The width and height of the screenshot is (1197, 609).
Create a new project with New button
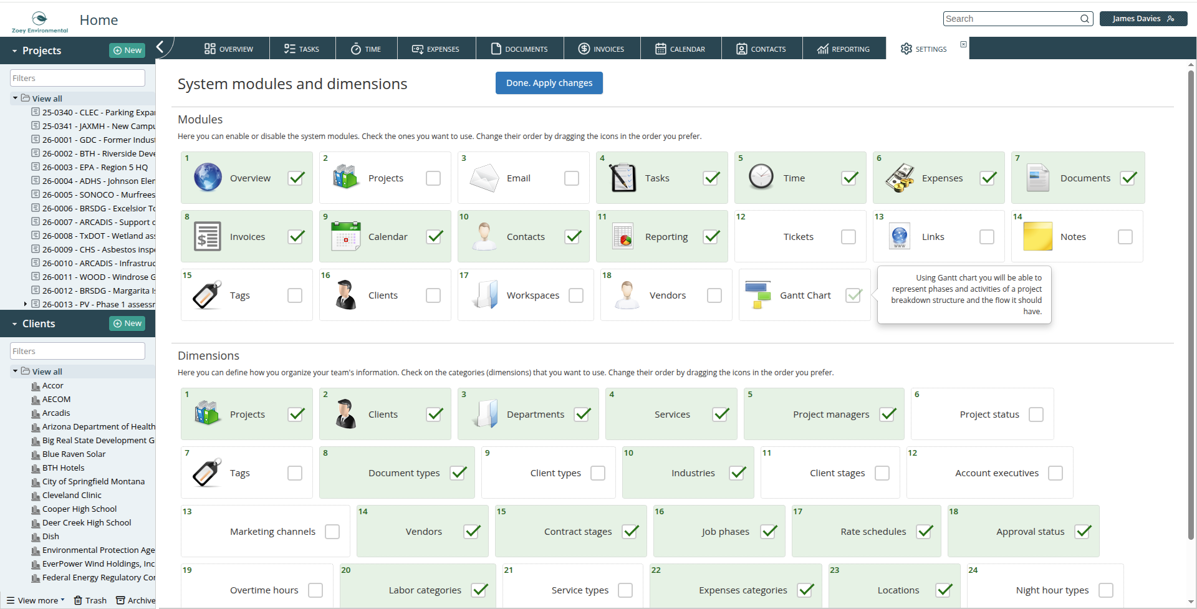click(127, 50)
